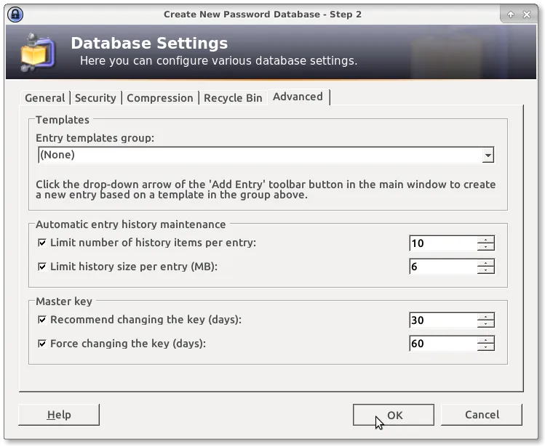Open the Compression tab
The height and width of the screenshot is (446, 545).
(x=160, y=98)
